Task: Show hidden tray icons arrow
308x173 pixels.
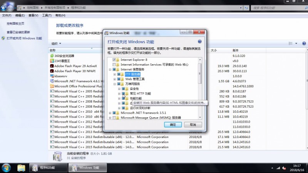Action: [272, 168]
